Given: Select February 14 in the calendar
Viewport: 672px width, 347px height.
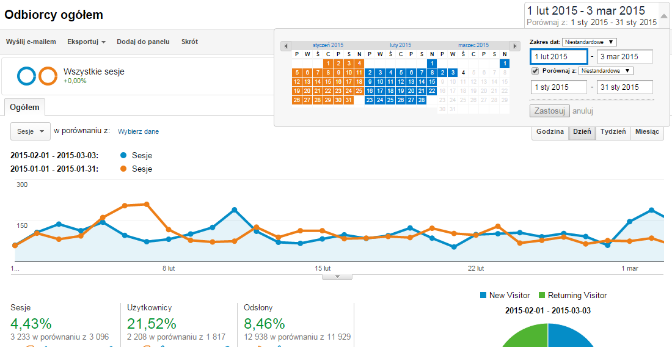Looking at the screenshot, I should pos(422,81).
